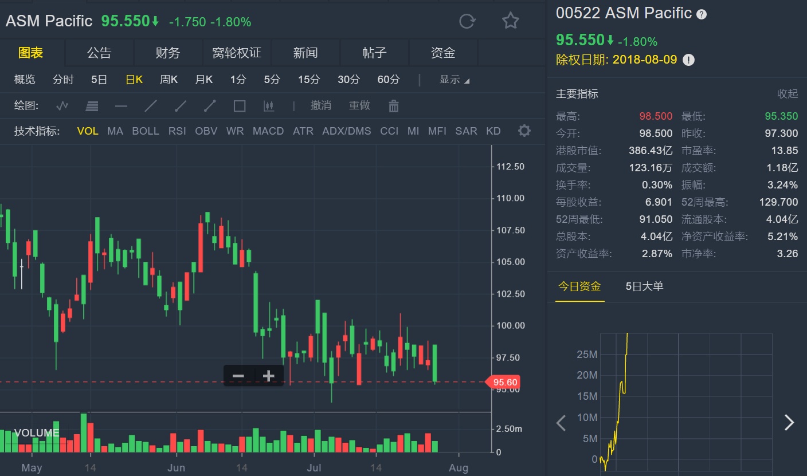Switch to the 5日大单 tab
This screenshot has height=476, width=807.
644,286
